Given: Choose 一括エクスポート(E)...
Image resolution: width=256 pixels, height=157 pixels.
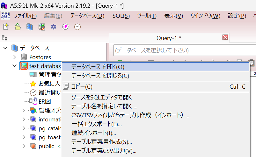Looking at the screenshot, I should point(156,124).
